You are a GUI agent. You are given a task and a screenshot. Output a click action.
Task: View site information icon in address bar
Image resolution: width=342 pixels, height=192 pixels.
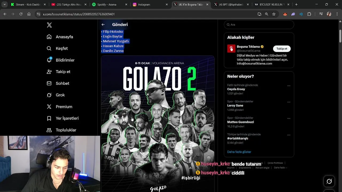pyautogui.click(x=38, y=14)
